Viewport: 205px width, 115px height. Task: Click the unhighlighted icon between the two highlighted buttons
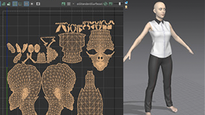pyautogui.click(x=20, y=4)
